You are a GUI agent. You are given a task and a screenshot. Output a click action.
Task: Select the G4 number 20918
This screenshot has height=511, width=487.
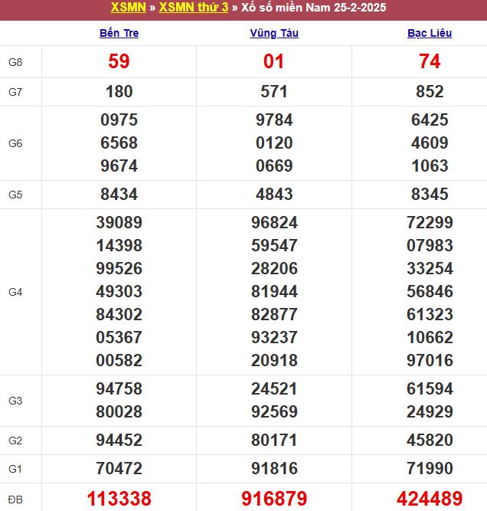[274, 360]
